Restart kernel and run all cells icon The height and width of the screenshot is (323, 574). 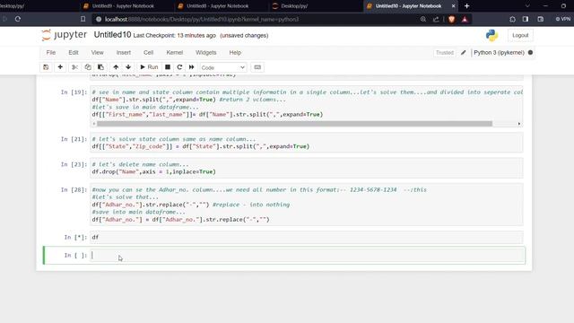tap(191, 67)
